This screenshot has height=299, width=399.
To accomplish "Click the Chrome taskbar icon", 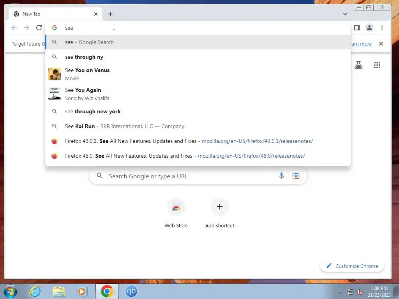I will [x=107, y=291].
